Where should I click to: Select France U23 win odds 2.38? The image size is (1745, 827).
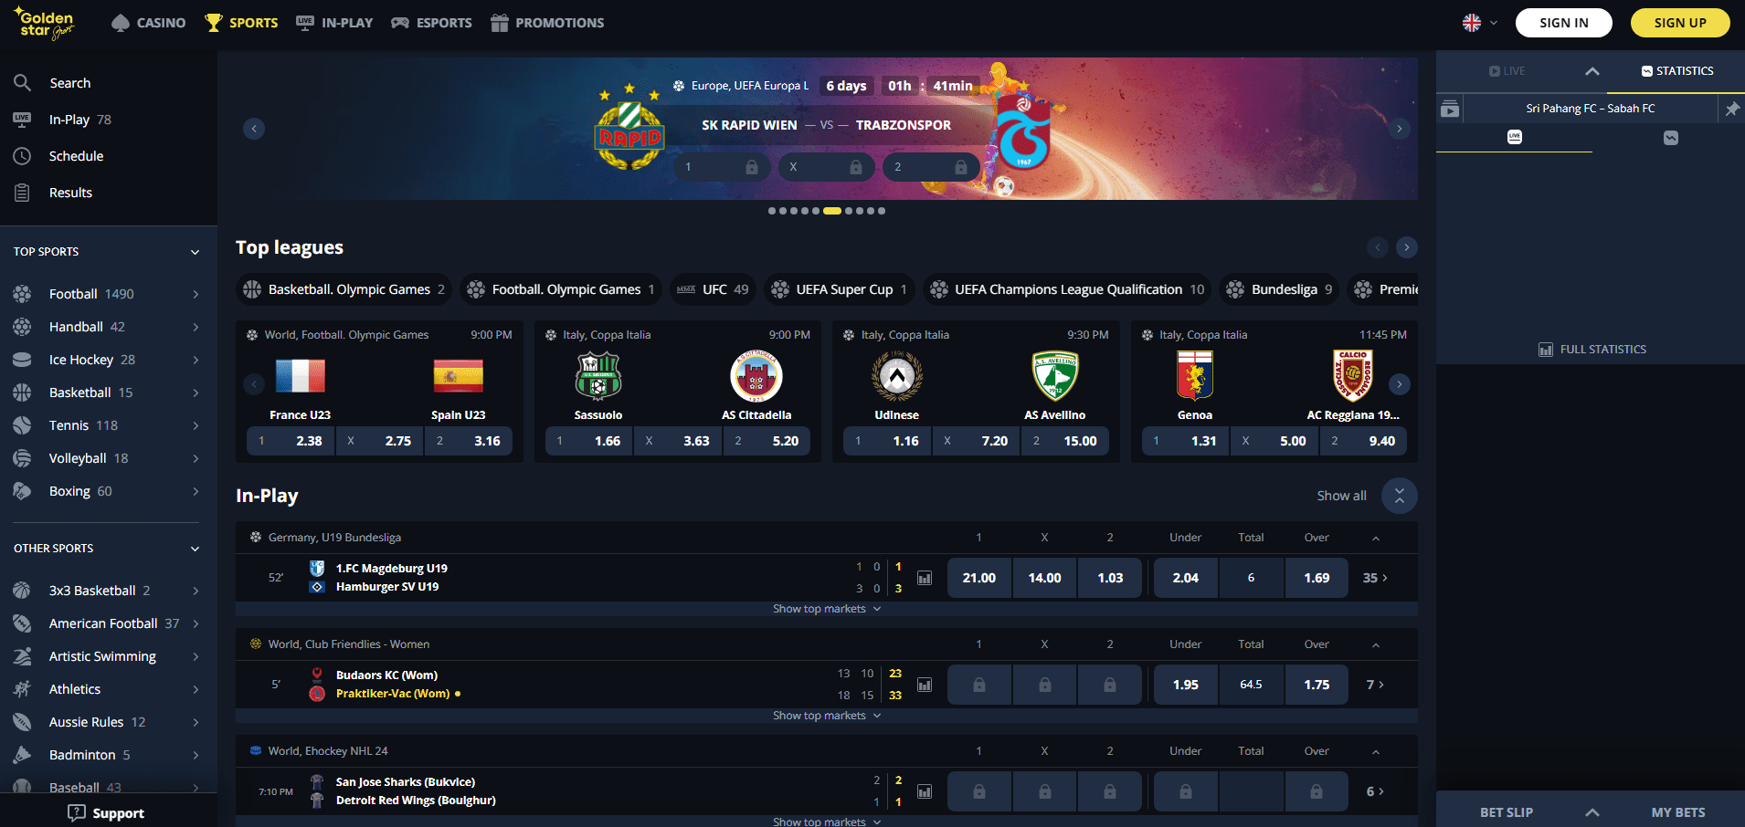pos(291,441)
